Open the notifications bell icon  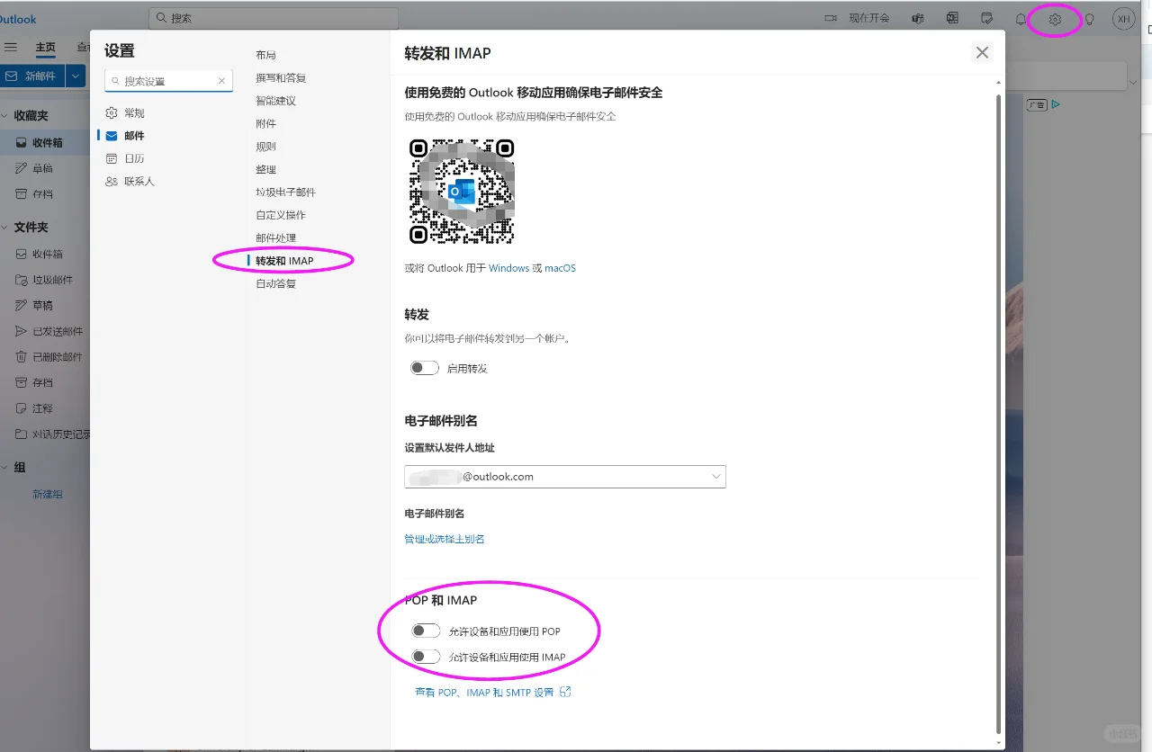pos(1021,18)
